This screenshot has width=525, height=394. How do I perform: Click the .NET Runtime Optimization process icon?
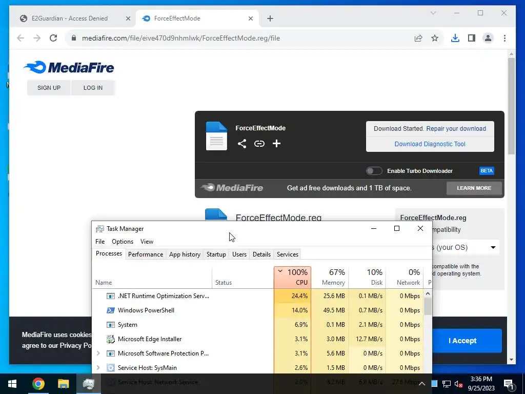pyautogui.click(x=111, y=296)
